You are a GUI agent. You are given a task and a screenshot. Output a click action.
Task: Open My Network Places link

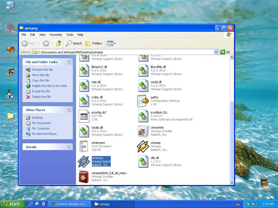click(44, 134)
